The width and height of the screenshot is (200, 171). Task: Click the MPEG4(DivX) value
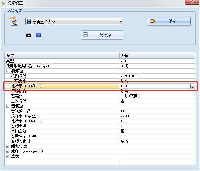click(158, 76)
